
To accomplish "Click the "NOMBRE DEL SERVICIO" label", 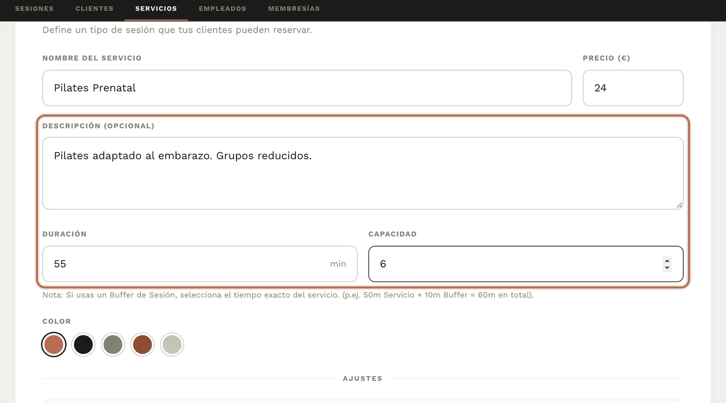I will 92,58.
